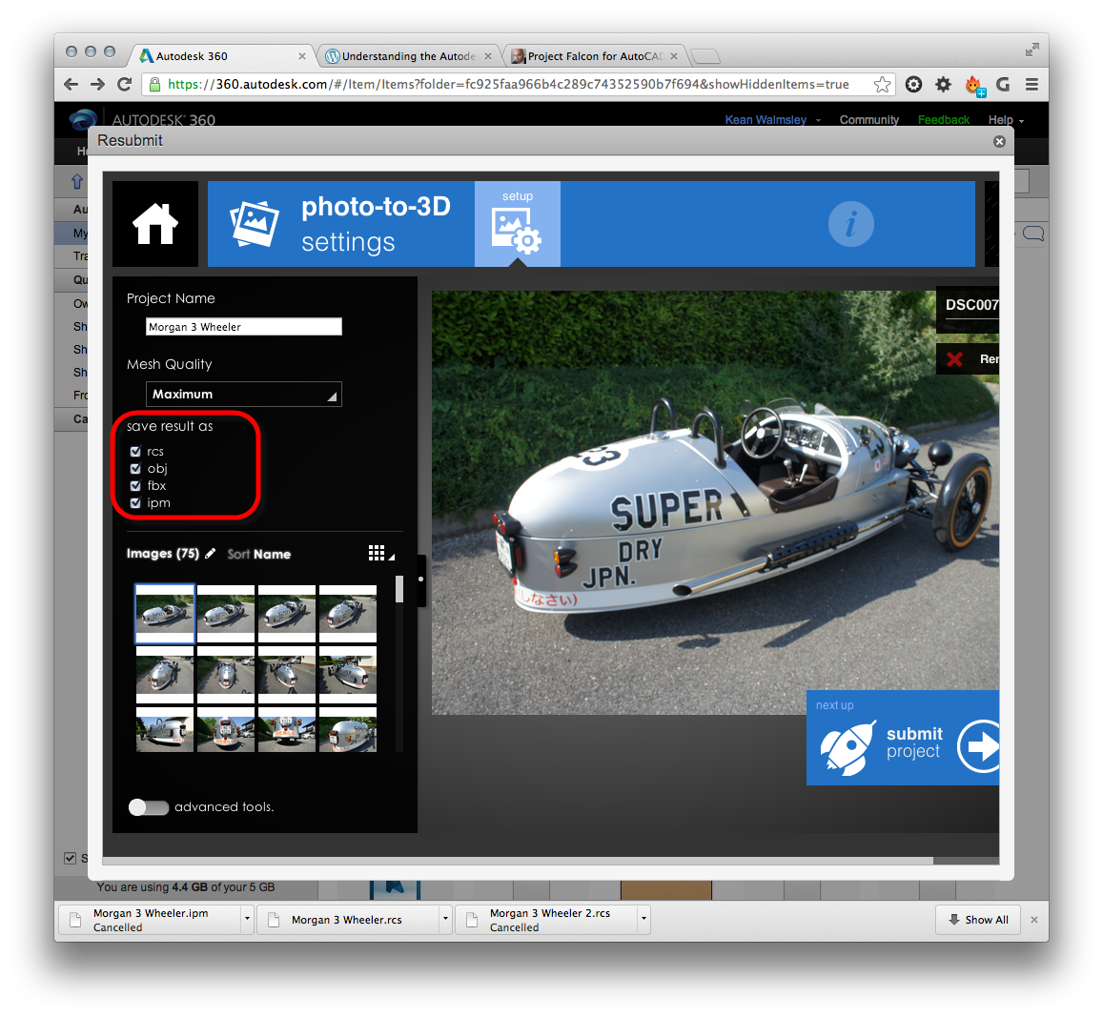Click the red X remove image icon
This screenshot has height=1017, width=1103.
pyautogui.click(x=954, y=359)
